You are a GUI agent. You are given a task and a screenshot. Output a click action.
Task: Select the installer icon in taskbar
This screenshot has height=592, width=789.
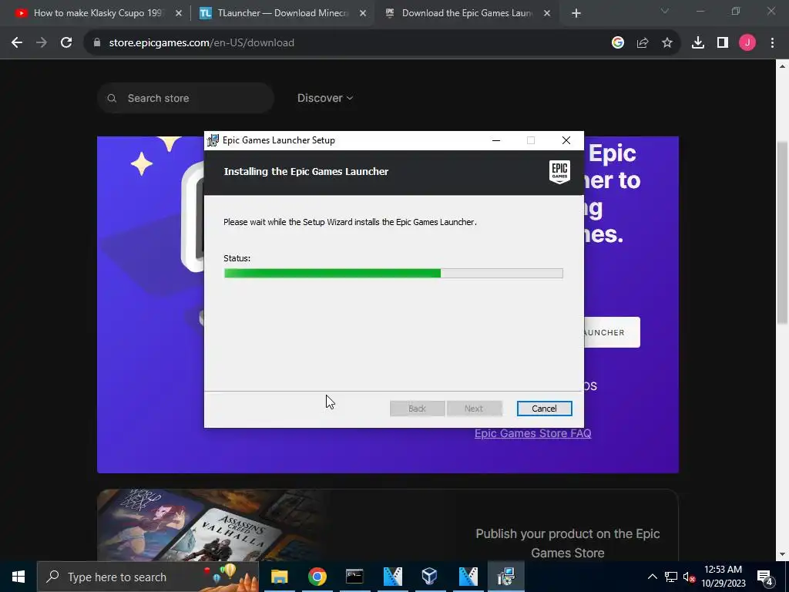coord(505,577)
